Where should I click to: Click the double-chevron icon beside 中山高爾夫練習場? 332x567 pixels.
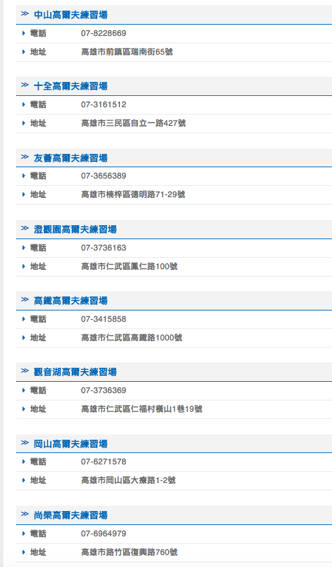25,14
